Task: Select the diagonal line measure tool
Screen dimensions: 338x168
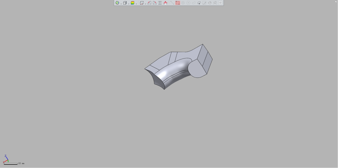Action: pos(172,3)
